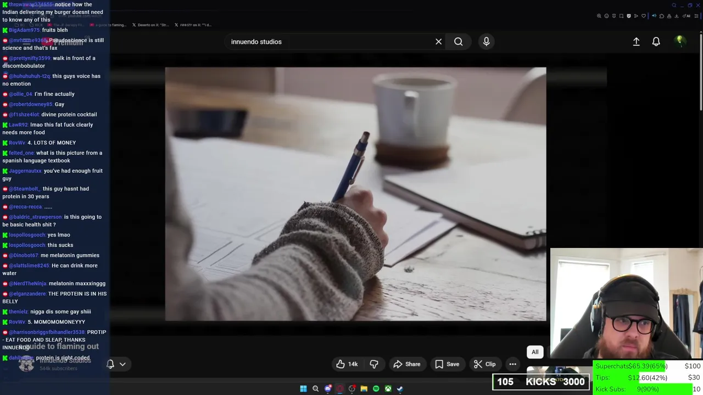Image resolution: width=703 pixels, height=395 pixels.
Task: Open YouTube notifications bell in header
Action: point(656,42)
